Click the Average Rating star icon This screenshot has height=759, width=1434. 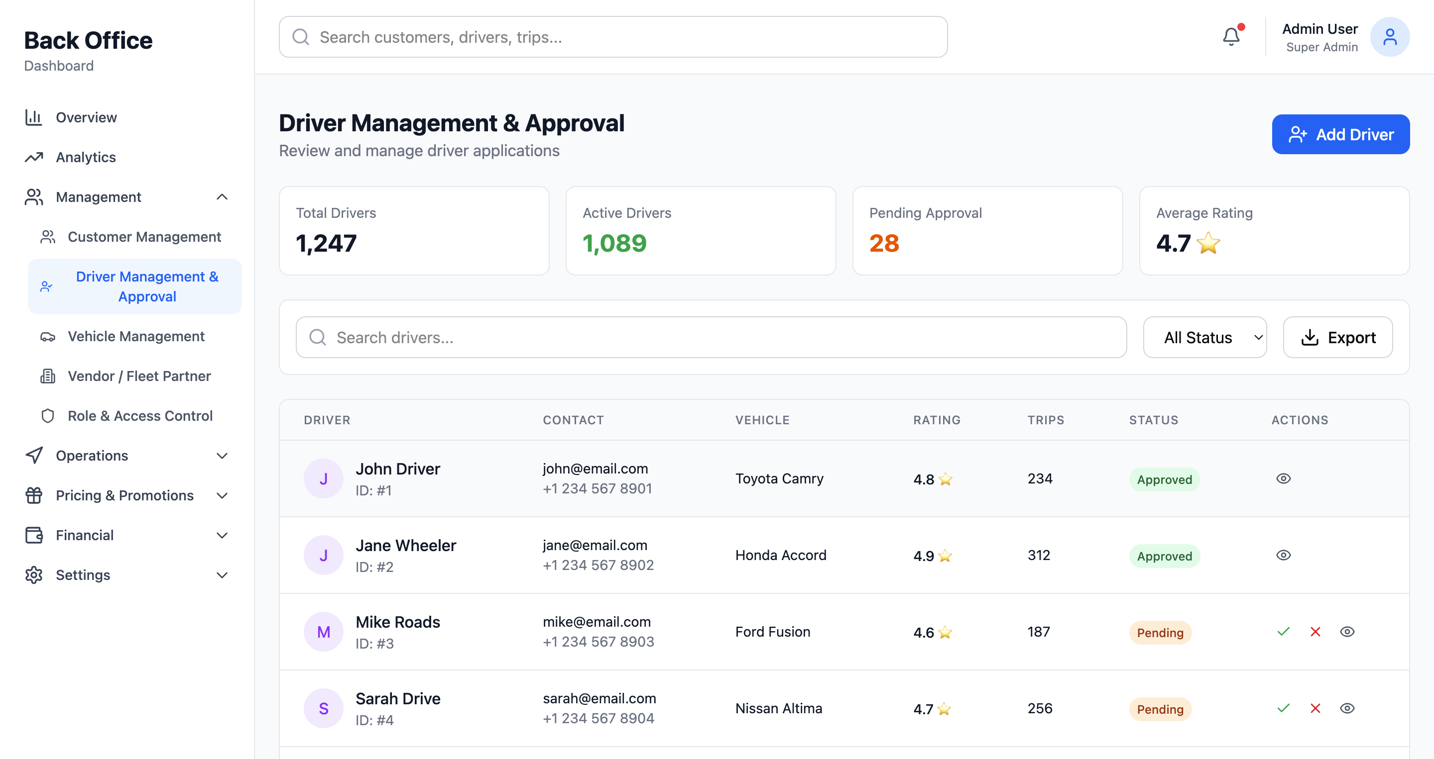[1208, 243]
